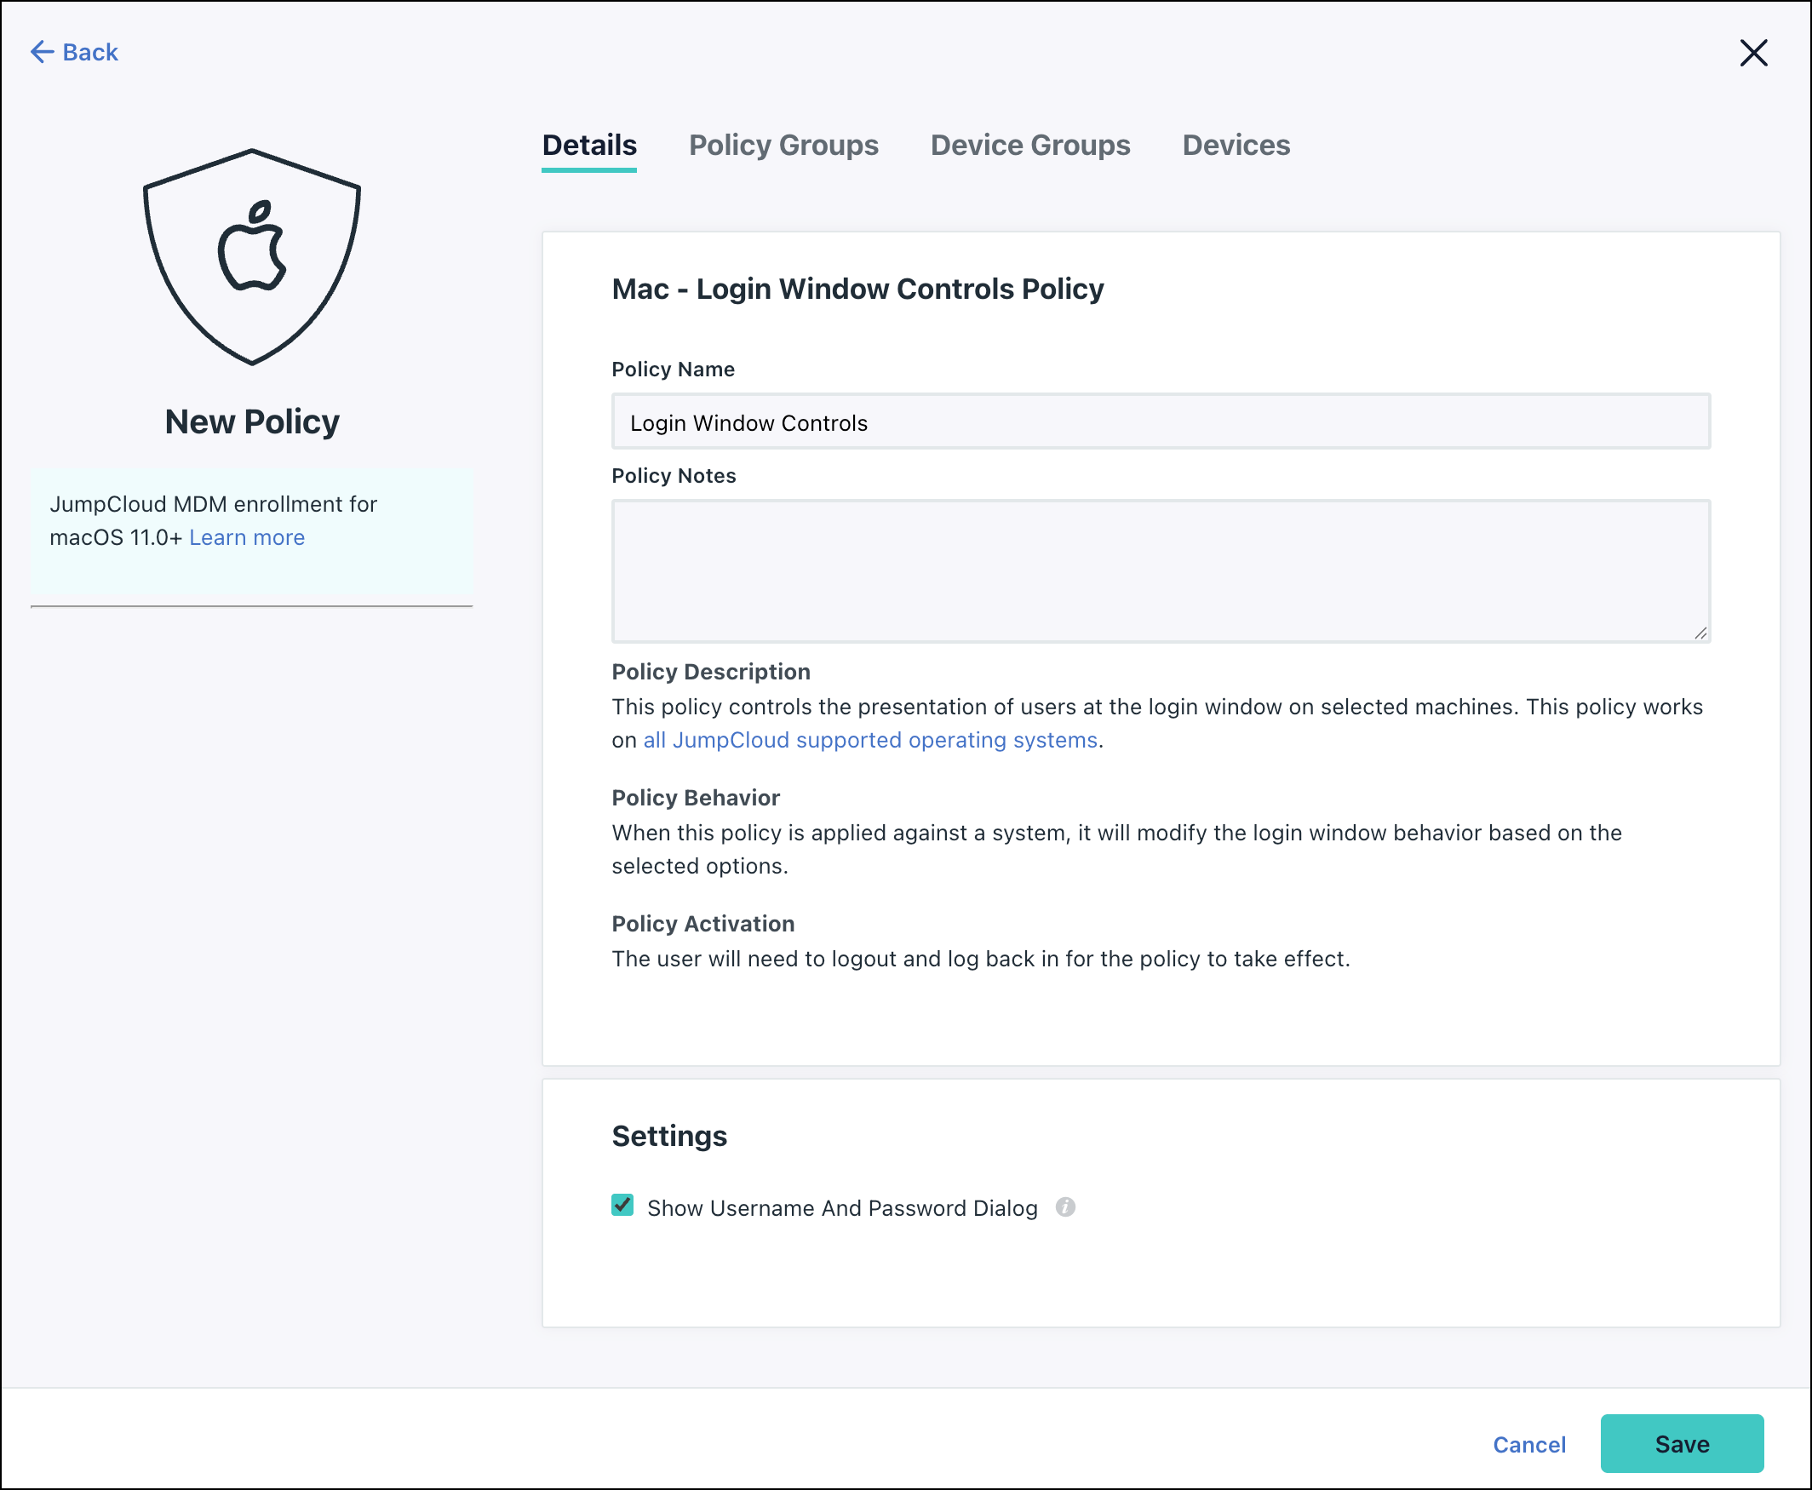
Task: Click the New Policy heading
Action: pos(251,422)
